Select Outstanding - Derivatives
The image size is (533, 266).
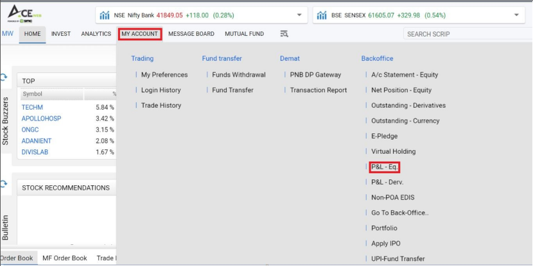pyautogui.click(x=408, y=105)
